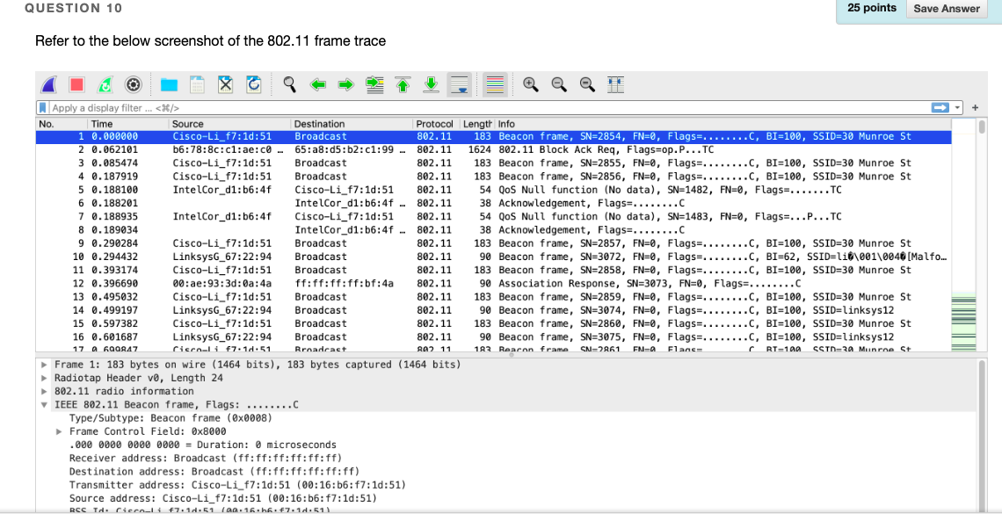Expand Frame Control Field 0x8000
Viewport: 1002px width, 514px height.
coord(60,431)
